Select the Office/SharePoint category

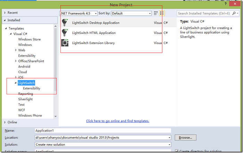[x=31, y=61]
